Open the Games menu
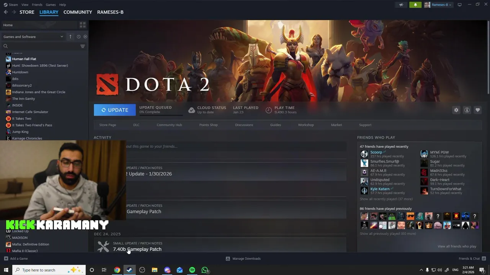This screenshot has height=275, width=490. coord(51,5)
